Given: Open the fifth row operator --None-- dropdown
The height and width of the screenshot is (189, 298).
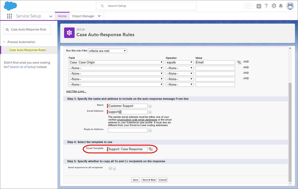Looking at the screenshot, I should [179, 85].
